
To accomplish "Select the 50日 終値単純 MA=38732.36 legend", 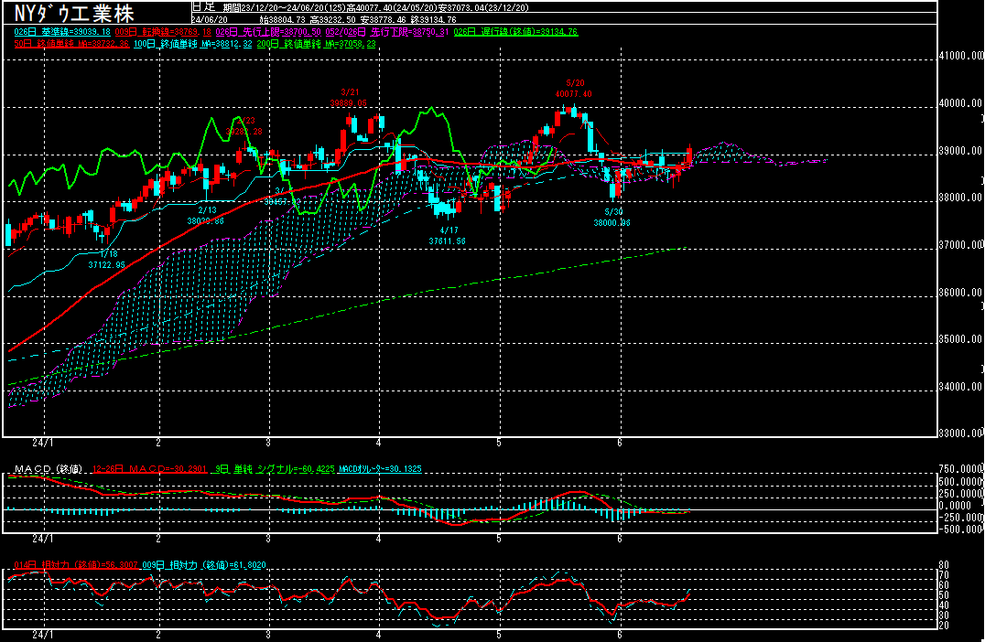I will coord(71,43).
